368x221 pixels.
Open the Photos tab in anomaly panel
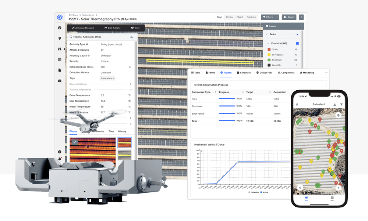73,131
